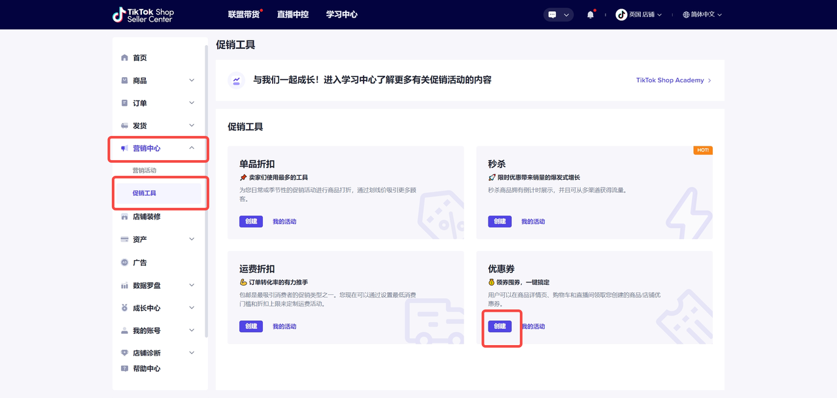The width and height of the screenshot is (837, 398).
Task: Open the 英国店铺 store dropdown
Action: click(645, 14)
